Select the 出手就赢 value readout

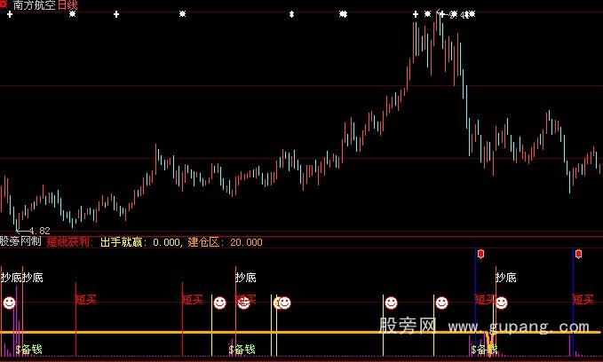138,241
